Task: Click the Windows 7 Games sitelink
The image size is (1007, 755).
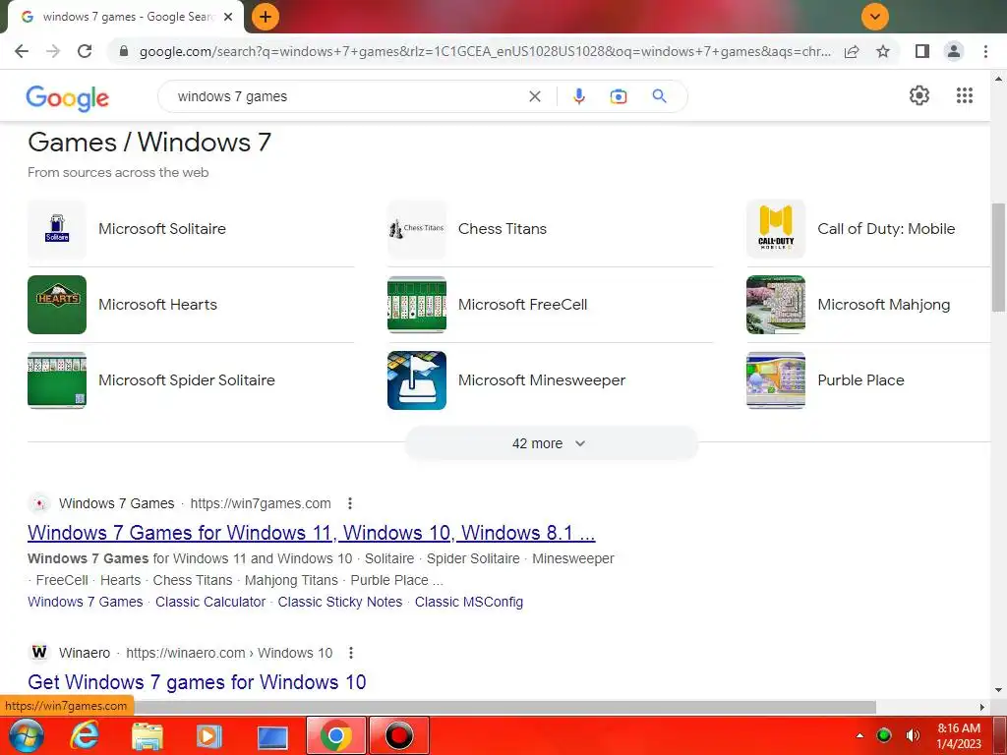Action: pyautogui.click(x=85, y=603)
